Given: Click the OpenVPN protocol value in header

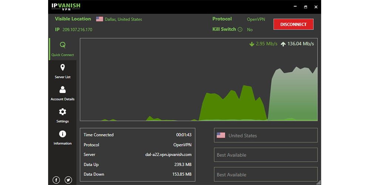Looking at the screenshot, I should coord(256,19).
